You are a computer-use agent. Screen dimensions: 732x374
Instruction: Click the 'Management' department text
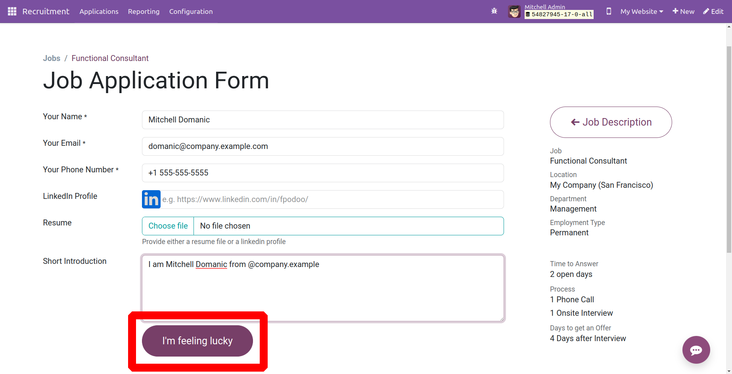(x=573, y=209)
